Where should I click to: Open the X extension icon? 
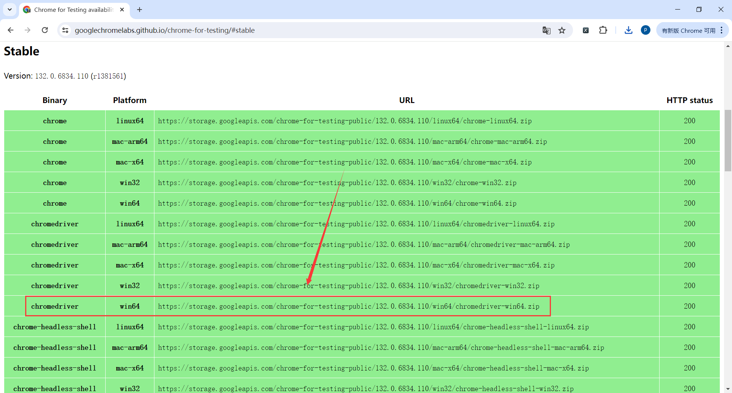click(x=586, y=30)
